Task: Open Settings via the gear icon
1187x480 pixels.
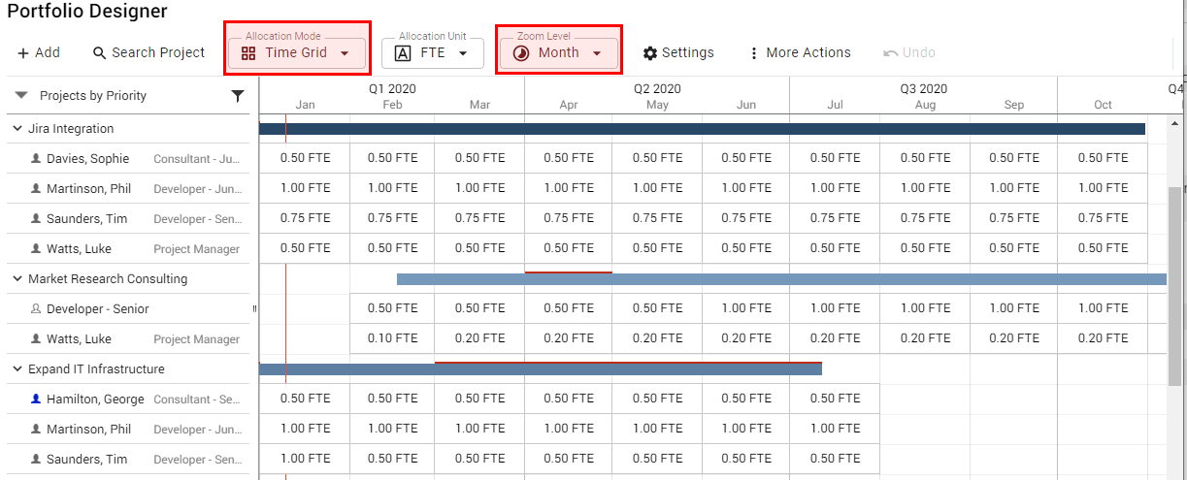Action: [x=650, y=53]
